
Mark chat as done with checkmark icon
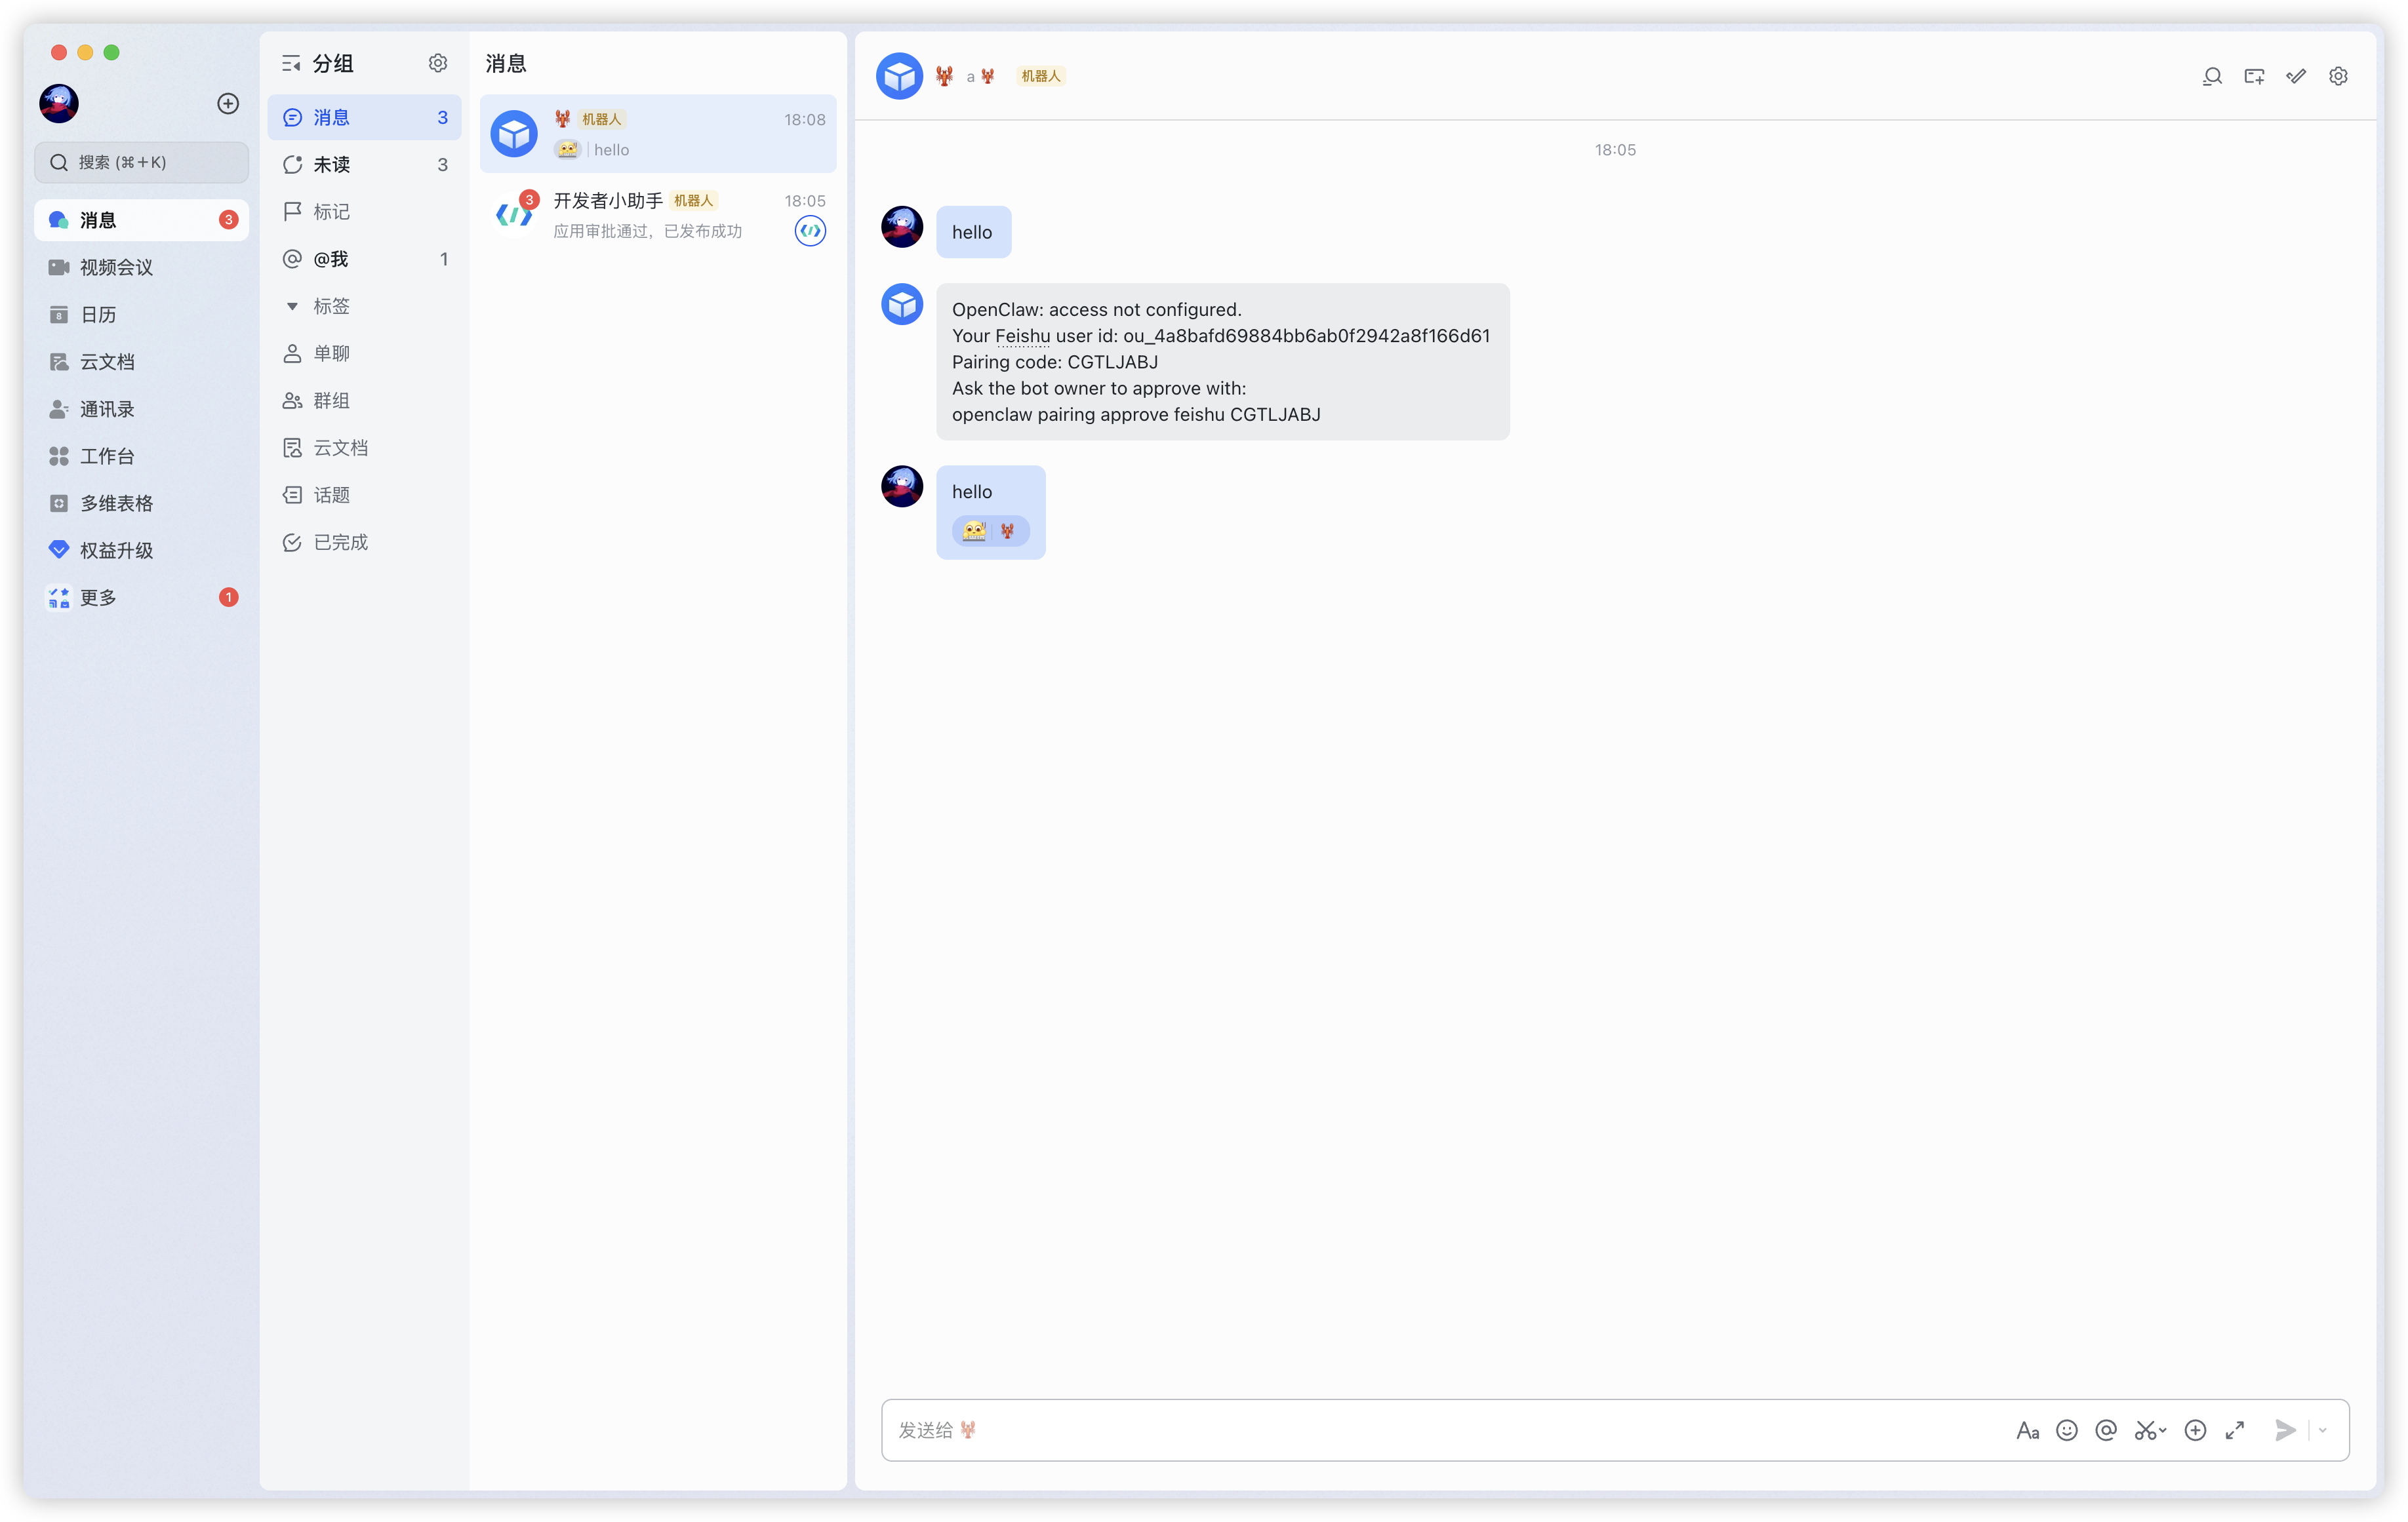[x=2296, y=76]
